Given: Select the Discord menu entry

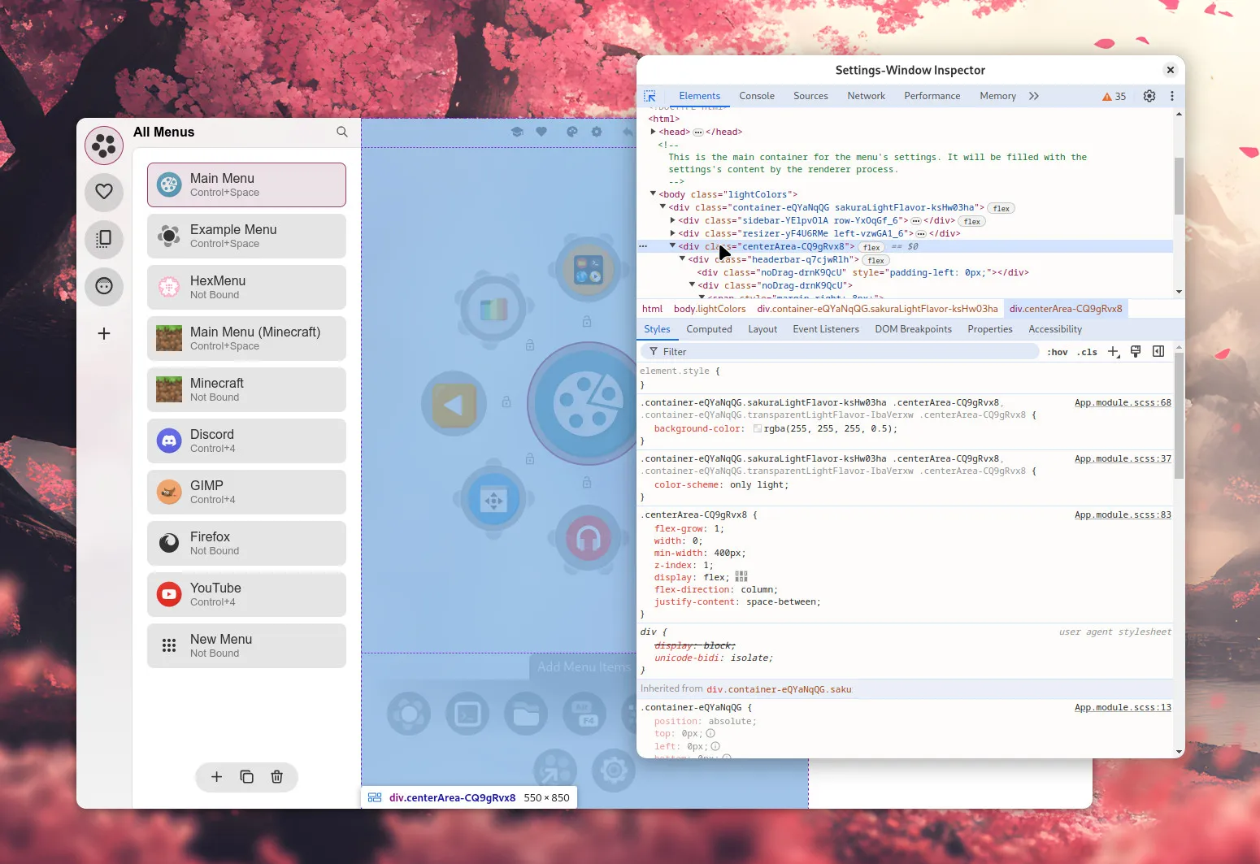Looking at the screenshot, I should click(x=246, y=441).
